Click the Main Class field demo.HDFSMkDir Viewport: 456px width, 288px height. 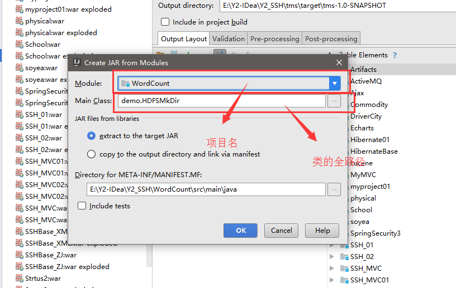coord(222,101)
